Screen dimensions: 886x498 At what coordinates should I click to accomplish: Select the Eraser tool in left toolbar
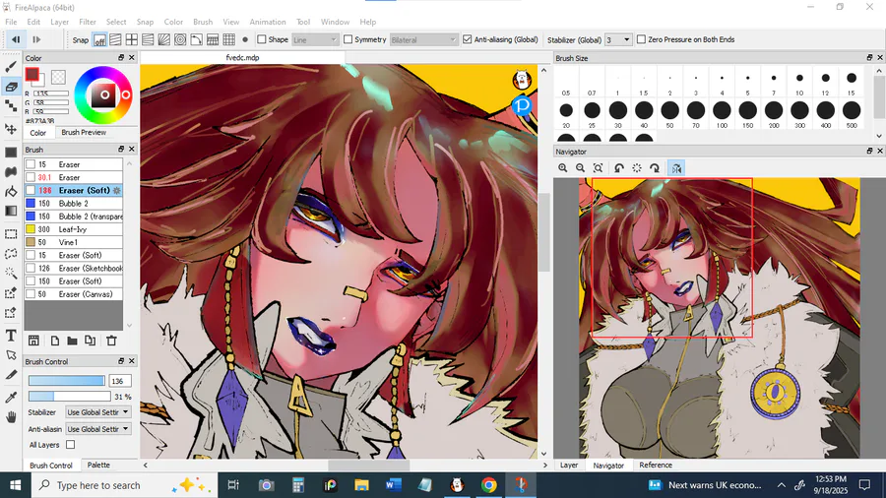point(11,87)
